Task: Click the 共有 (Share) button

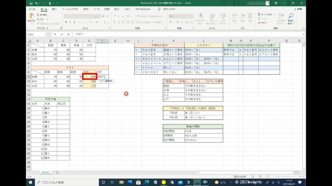Action: [298, 9]
